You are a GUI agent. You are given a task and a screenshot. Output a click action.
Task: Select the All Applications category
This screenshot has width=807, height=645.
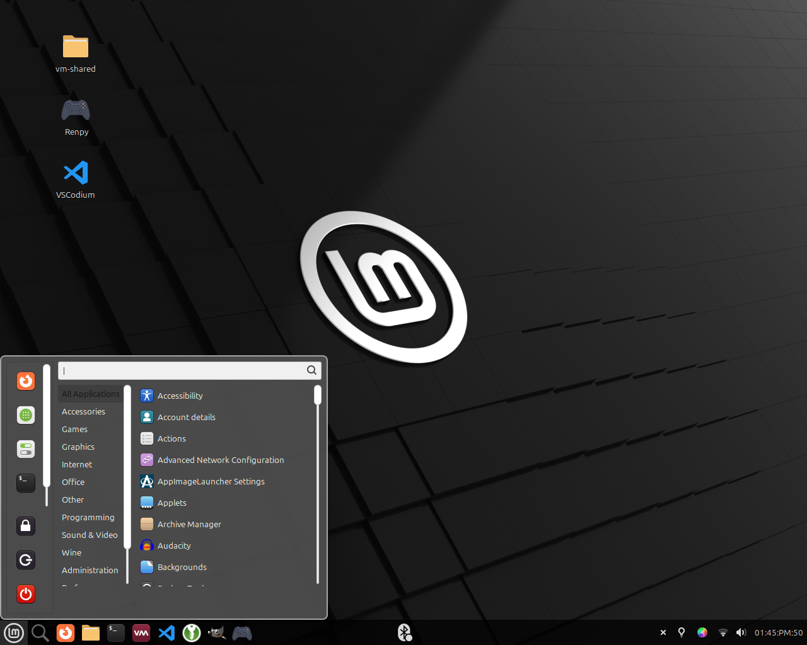coord(91,394)
